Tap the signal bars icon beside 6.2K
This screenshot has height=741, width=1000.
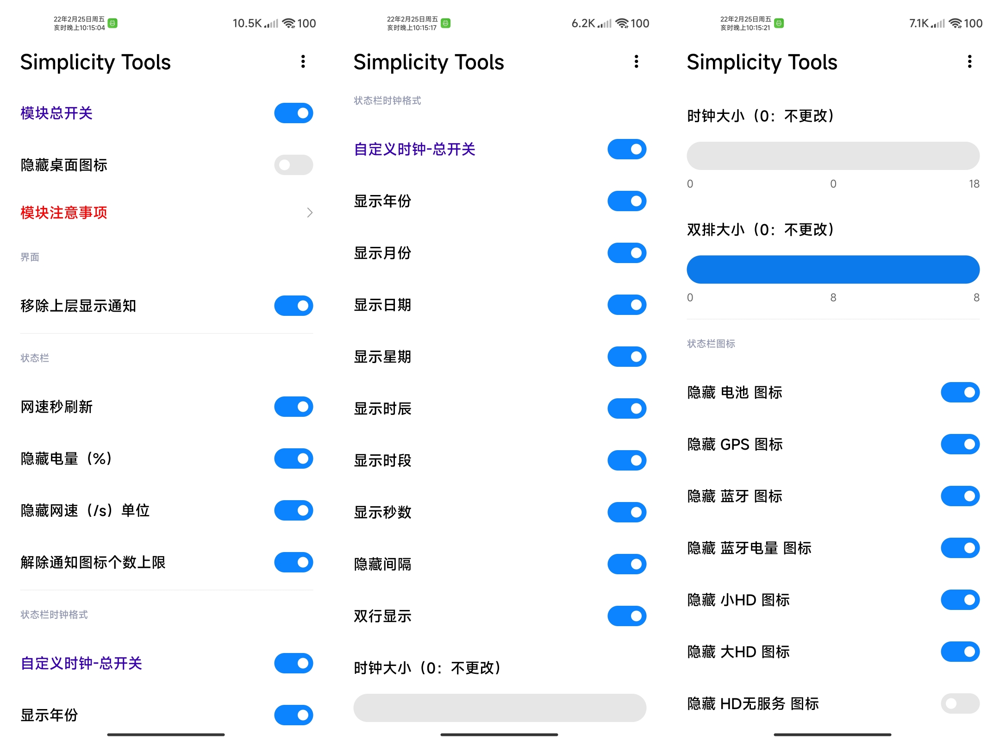click(x=604, y=23)
